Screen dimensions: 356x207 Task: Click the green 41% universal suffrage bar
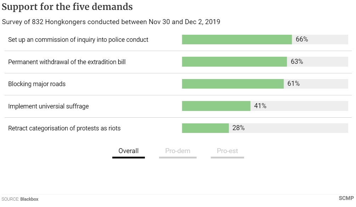click(216, 106)
